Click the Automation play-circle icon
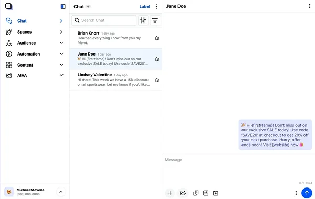 9,54
